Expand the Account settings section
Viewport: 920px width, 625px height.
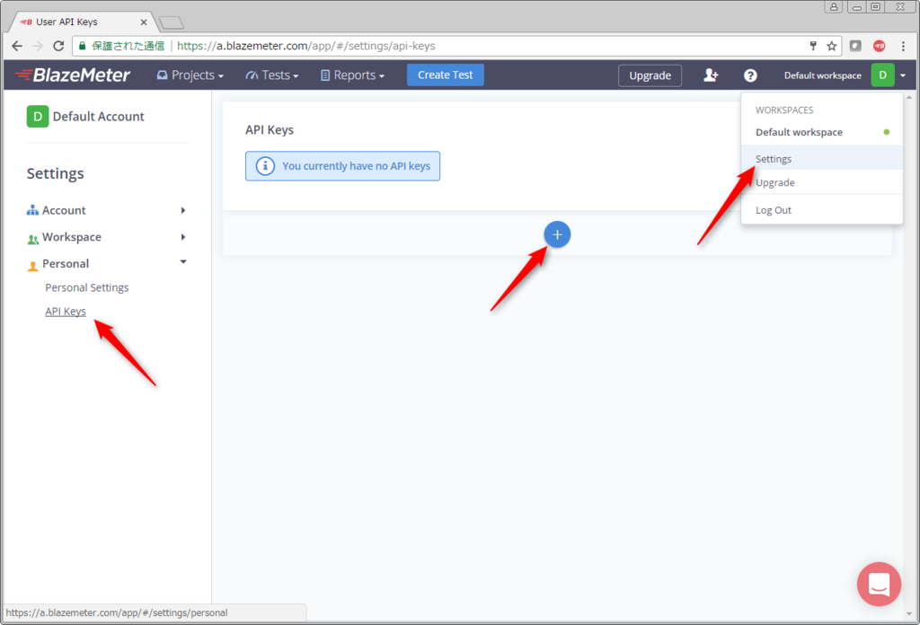coord(183,210)
